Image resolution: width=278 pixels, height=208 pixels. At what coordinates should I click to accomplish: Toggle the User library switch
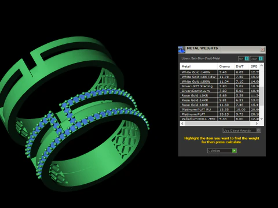click(257, 58)
